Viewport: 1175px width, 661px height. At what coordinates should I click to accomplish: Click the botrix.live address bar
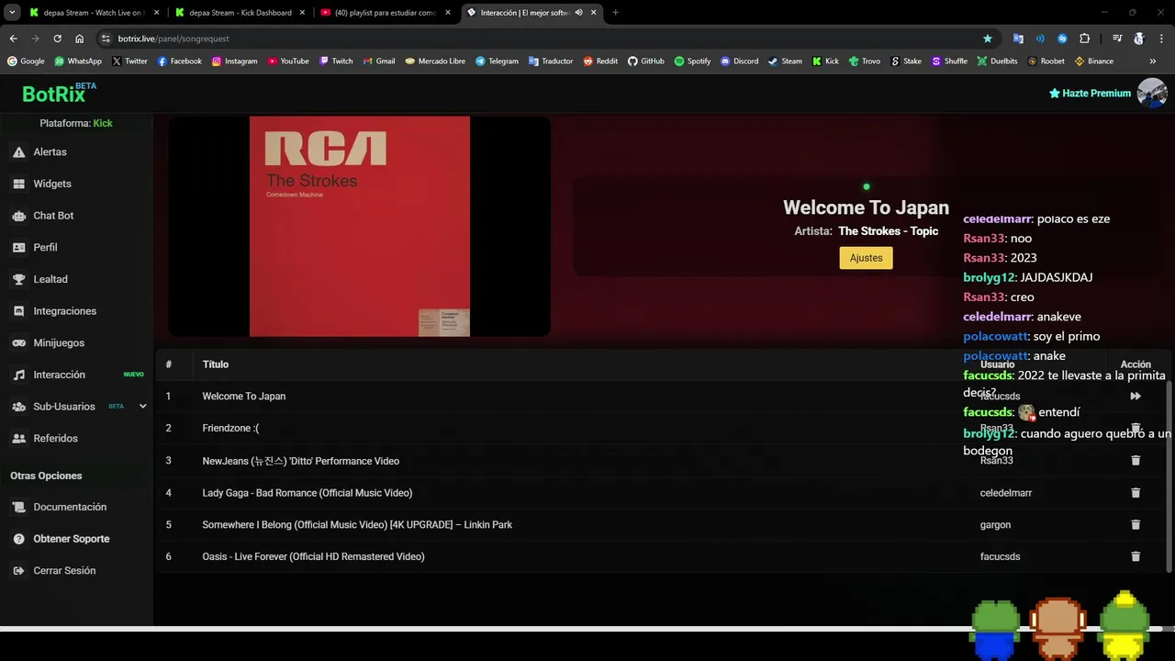[542, 39]
